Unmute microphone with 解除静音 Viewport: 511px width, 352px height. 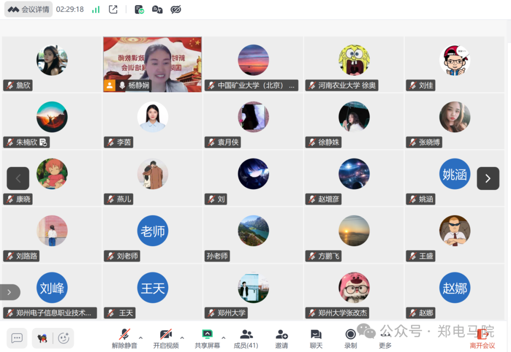click(124, 338)
